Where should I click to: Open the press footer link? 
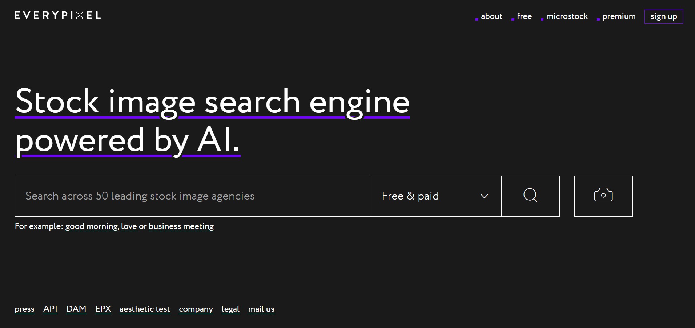[x=24, y=309]
